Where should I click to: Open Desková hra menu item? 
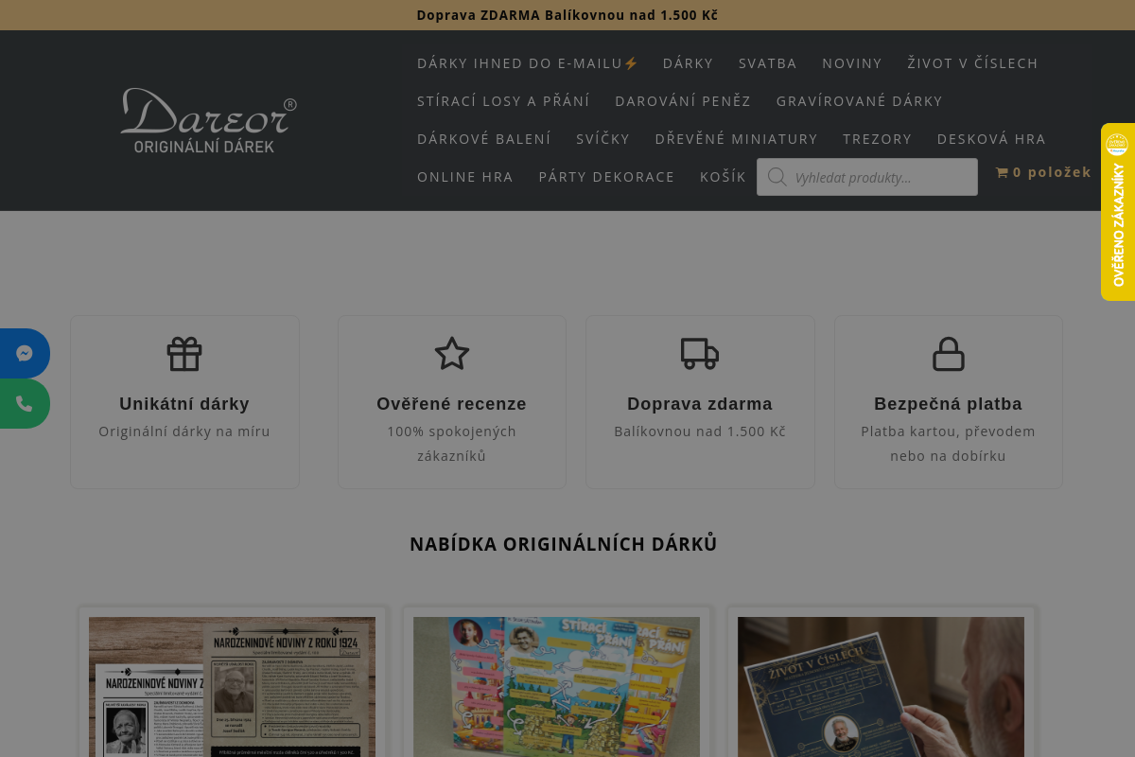(992, 139)
